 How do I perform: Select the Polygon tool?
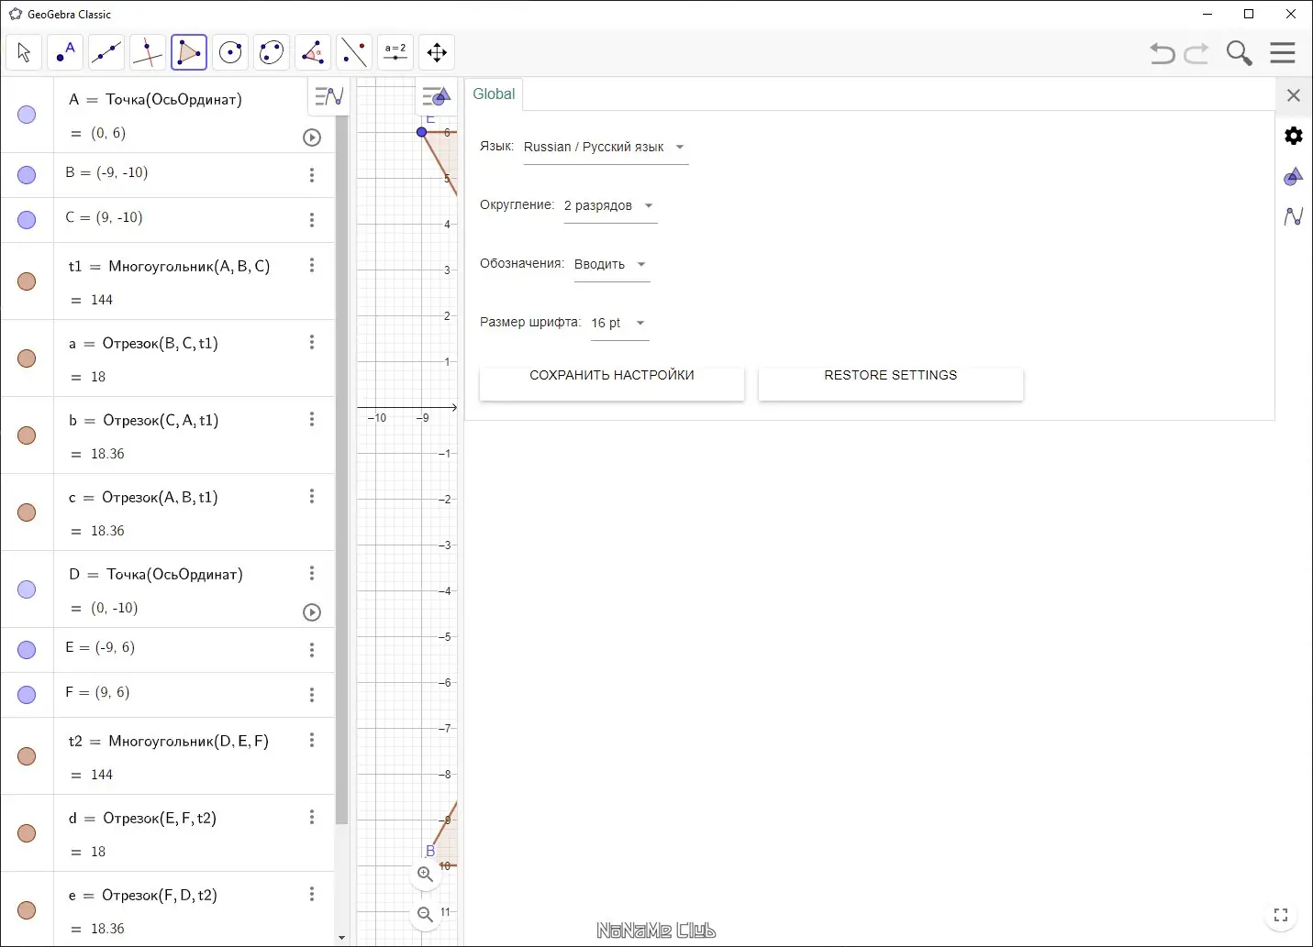point(189,52)
